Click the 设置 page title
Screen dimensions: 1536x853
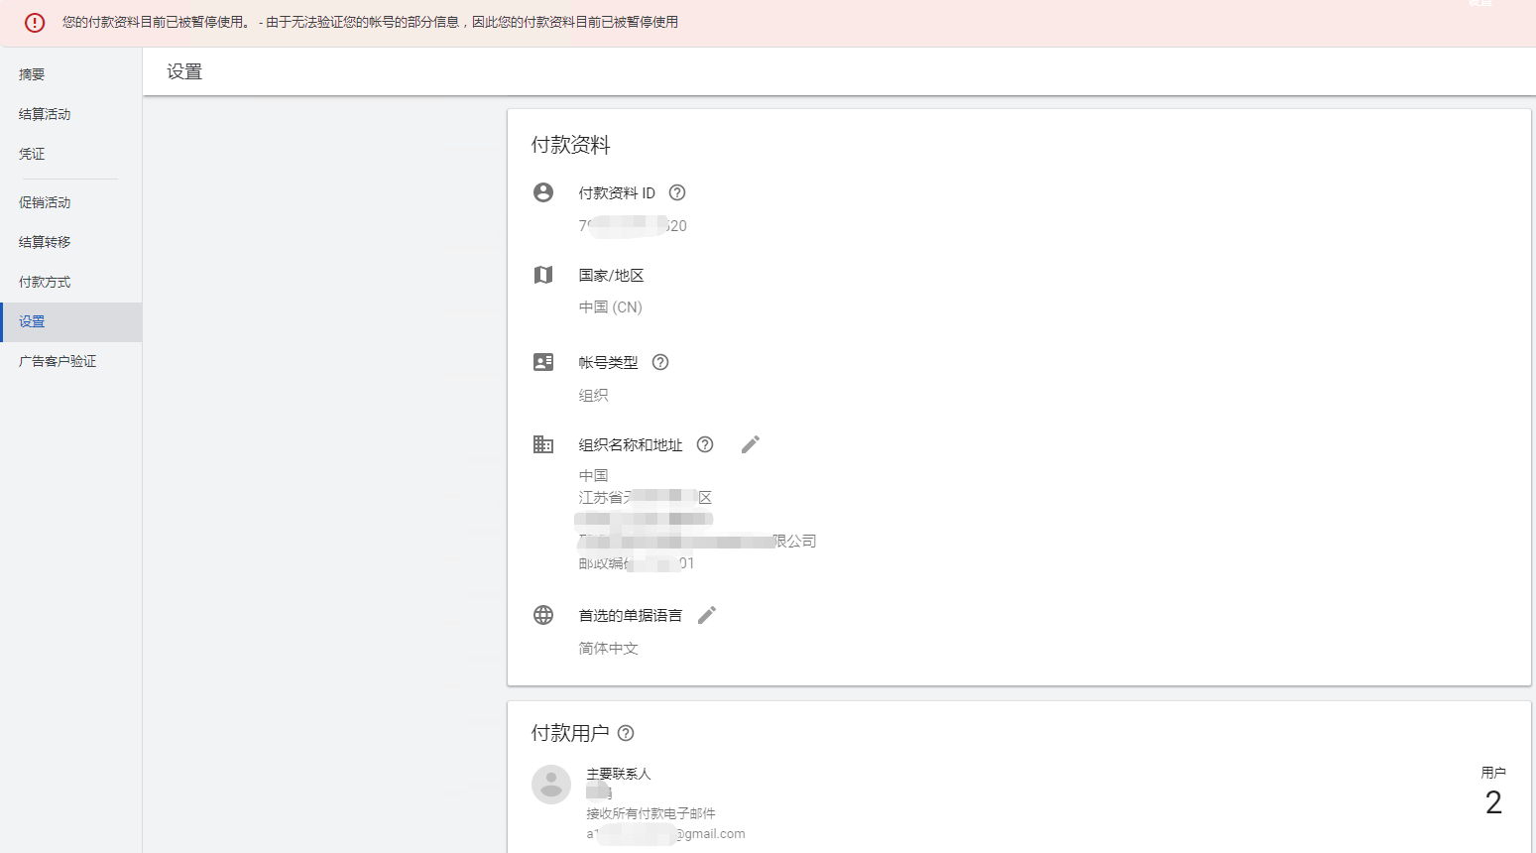(184, 71)
